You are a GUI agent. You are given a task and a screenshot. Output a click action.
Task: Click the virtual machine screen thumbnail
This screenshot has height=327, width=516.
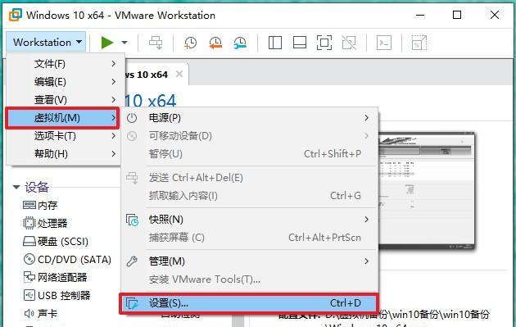pos(427,190)
